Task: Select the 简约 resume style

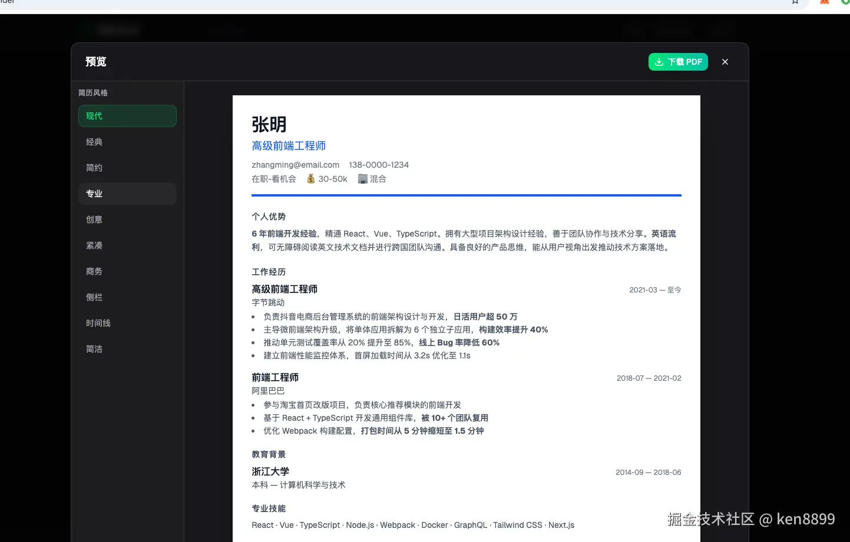Action: coord(127,168)
